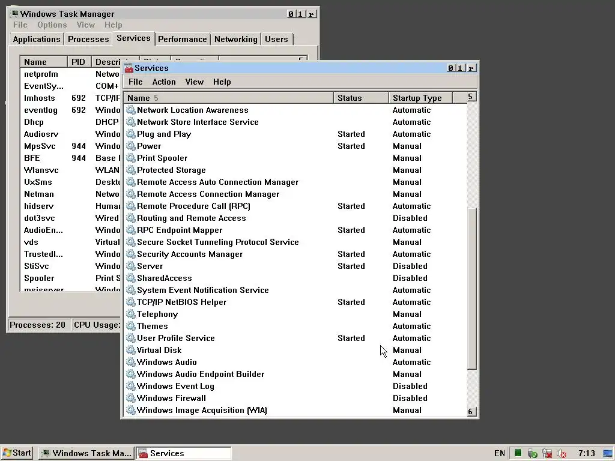Click the gear icon next to Power service
This screenshot has height=461, width=615.
[x=130, y=146]
